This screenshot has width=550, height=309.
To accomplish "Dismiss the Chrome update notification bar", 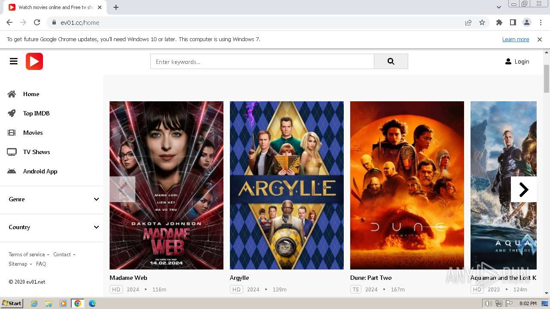I will coord(540,39).
